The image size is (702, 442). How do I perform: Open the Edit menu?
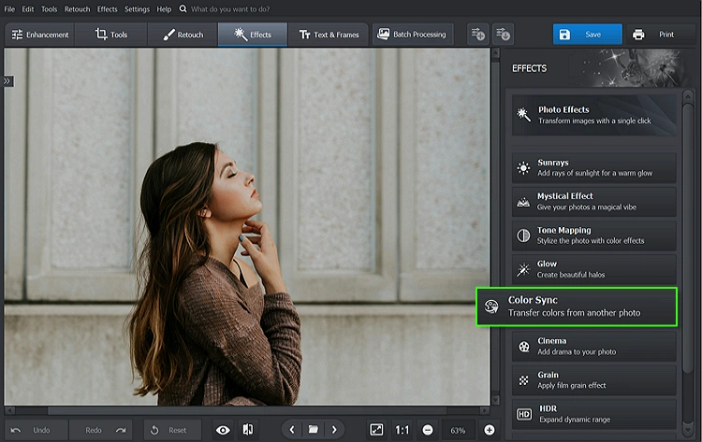28,9
